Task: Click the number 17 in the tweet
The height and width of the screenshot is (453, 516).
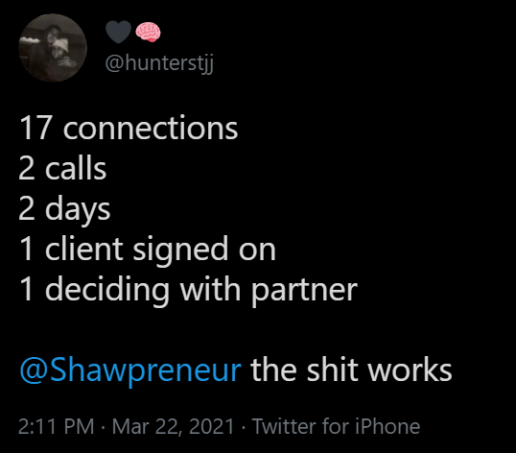Action: [35, 128]
